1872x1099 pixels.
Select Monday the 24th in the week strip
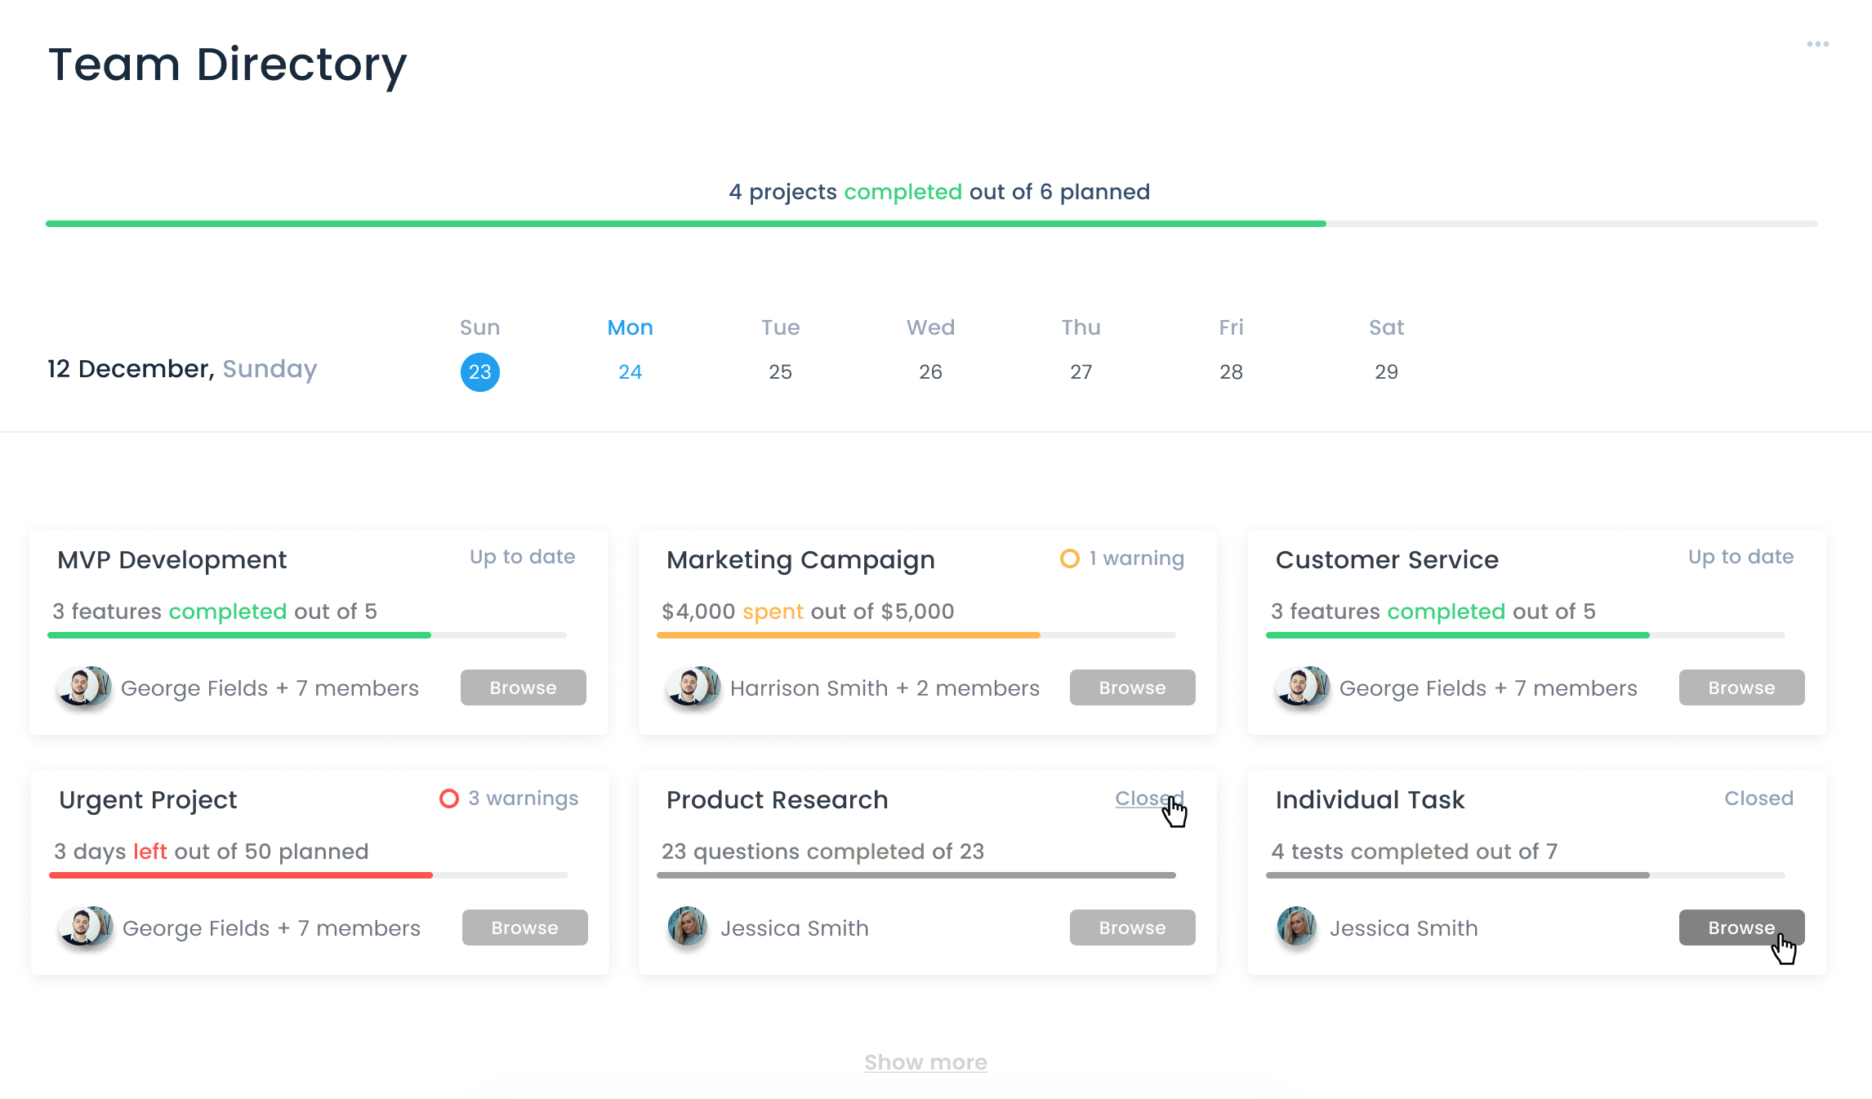(630, 372)
